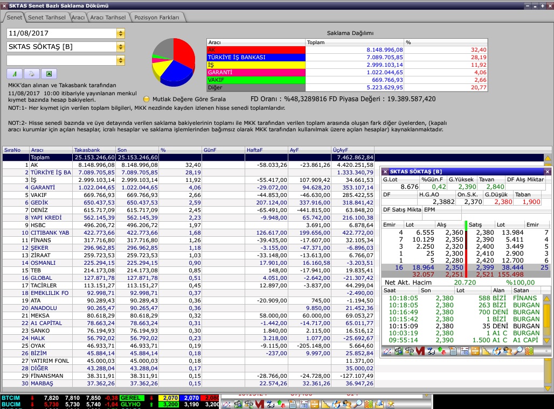The width and height of the screenshot is (554, 409).
Task: Click green/red arrows icon in bottom screen toolbar
Action: [x=281, y=404]
